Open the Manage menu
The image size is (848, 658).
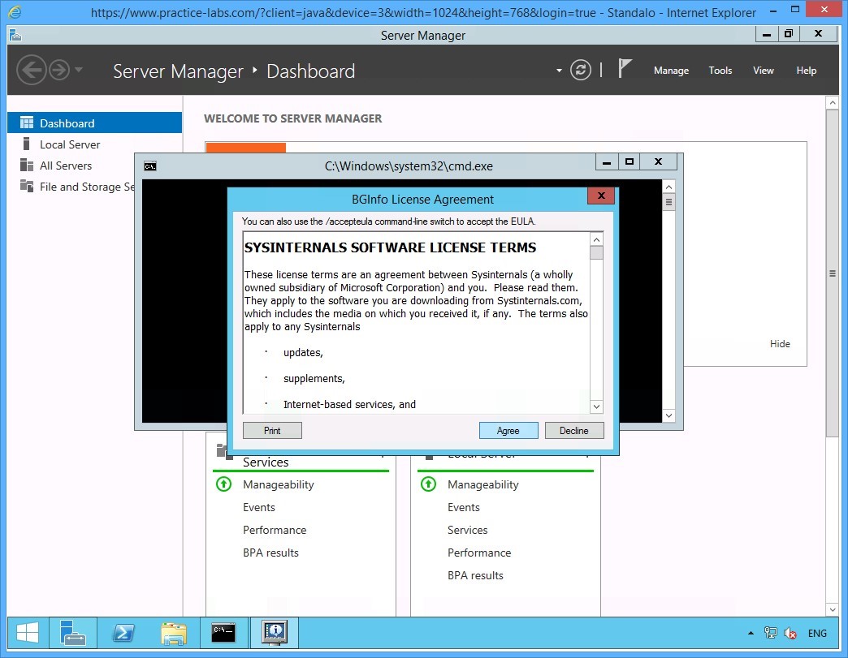tap(671, 71)
